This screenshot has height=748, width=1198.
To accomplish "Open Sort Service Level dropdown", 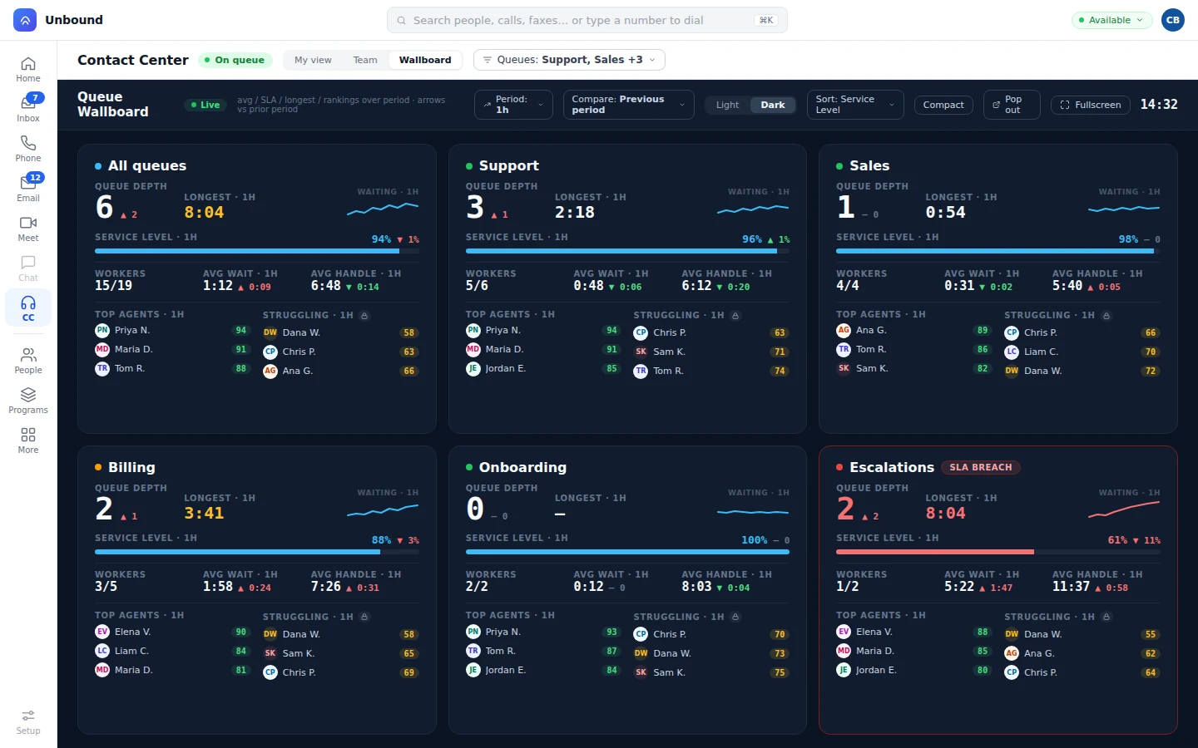I will [855, 105].
